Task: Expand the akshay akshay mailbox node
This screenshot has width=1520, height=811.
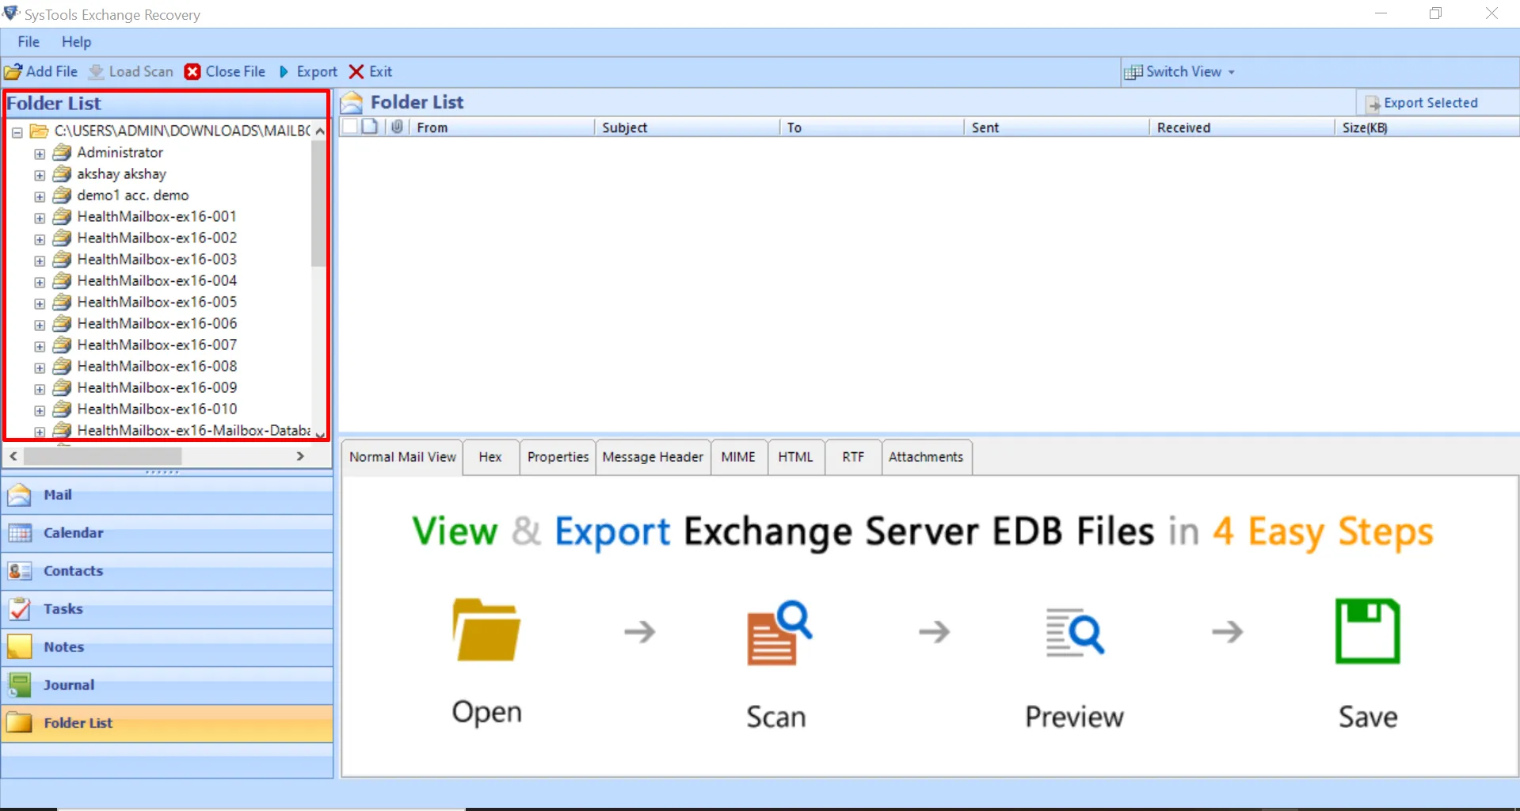Action: 40,175
